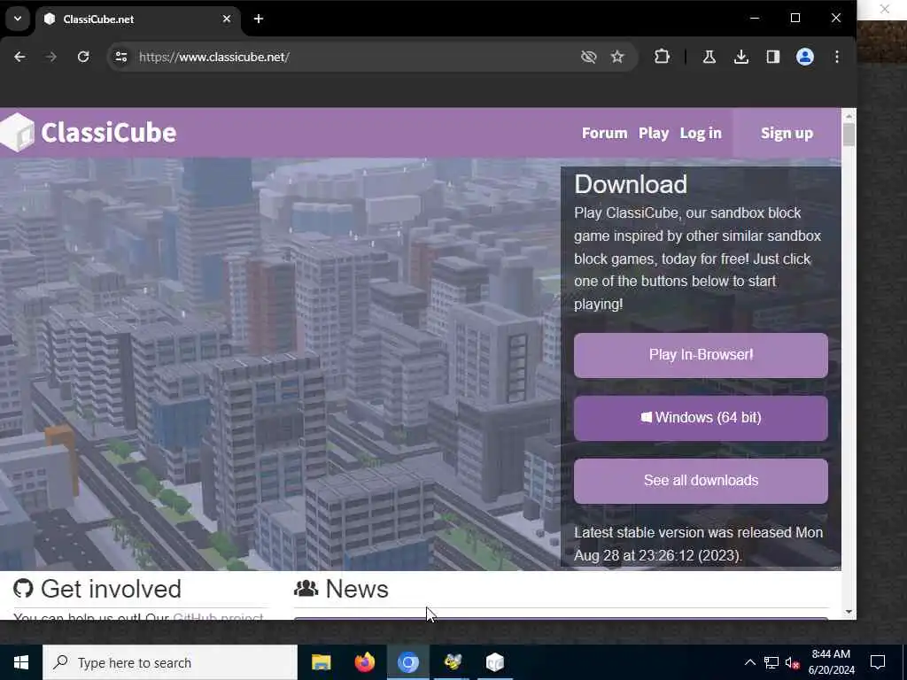Click the ClassiCube cube logo
Screen dimensions: 907x680
point(17,133)
